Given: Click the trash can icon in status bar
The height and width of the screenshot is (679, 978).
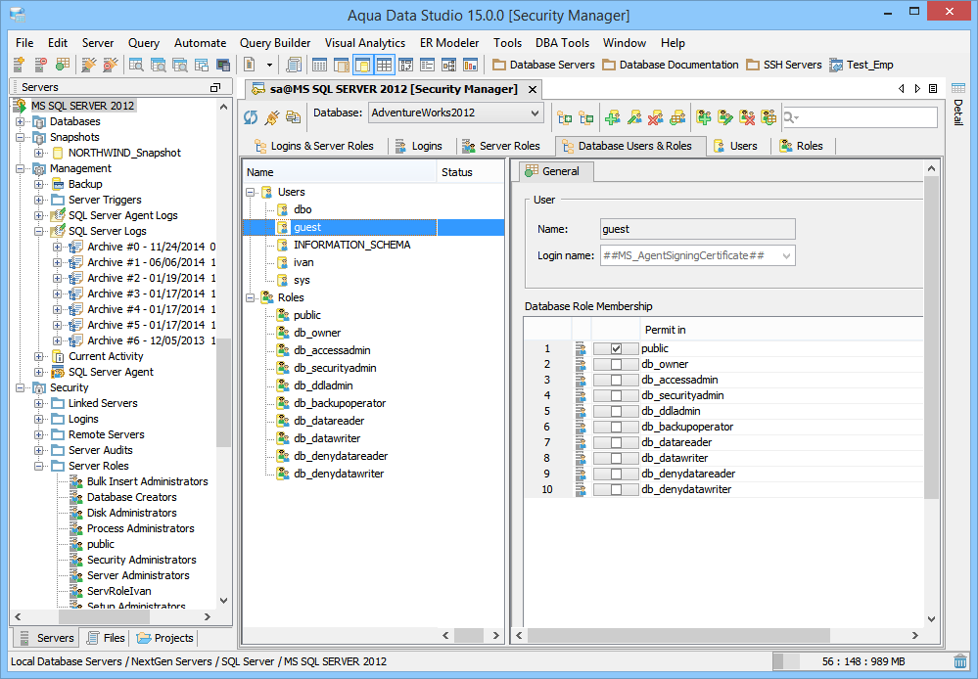Looking at the screenshot, I should pos(960,661).
